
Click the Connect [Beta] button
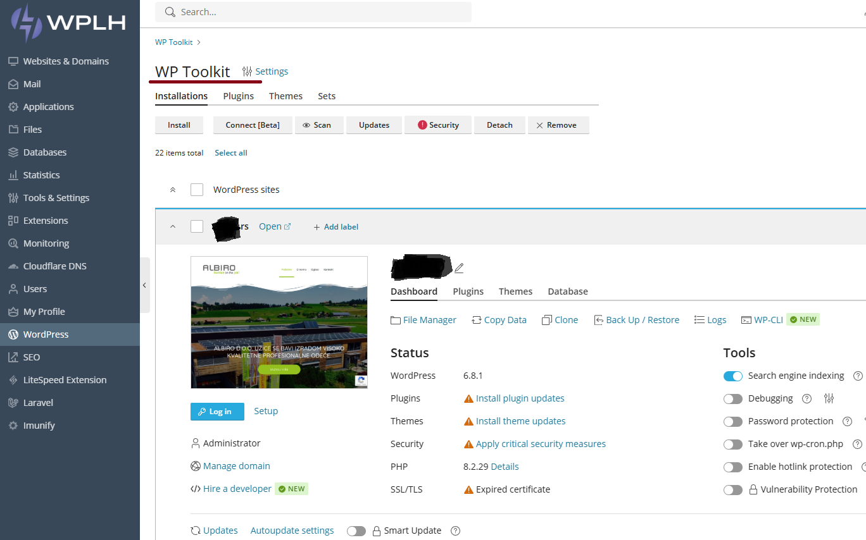click(x=253, y=125)
